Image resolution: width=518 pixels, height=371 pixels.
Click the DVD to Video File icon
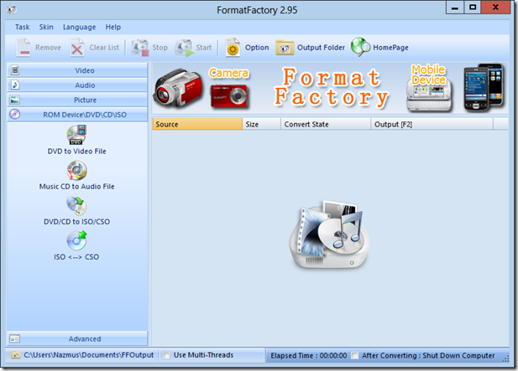tap(76, 135)
